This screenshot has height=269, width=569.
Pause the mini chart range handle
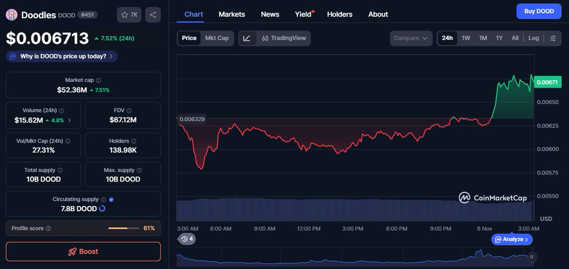click(x=532, y=257)
